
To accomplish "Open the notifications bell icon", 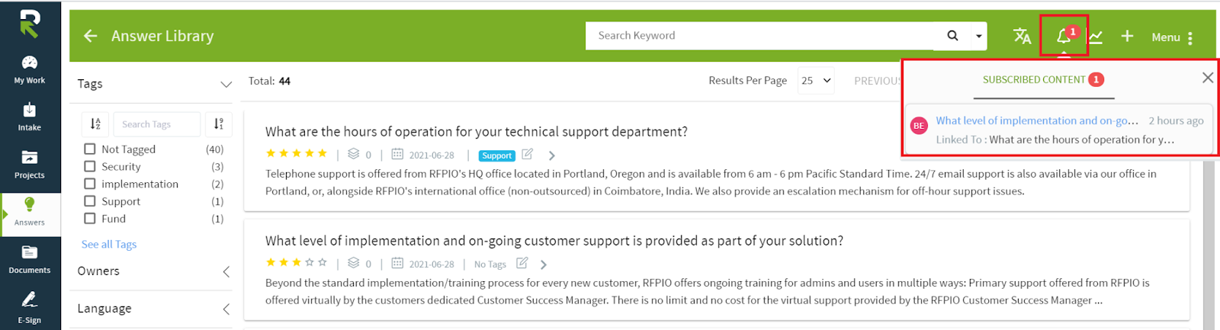I will [1063, 36].
